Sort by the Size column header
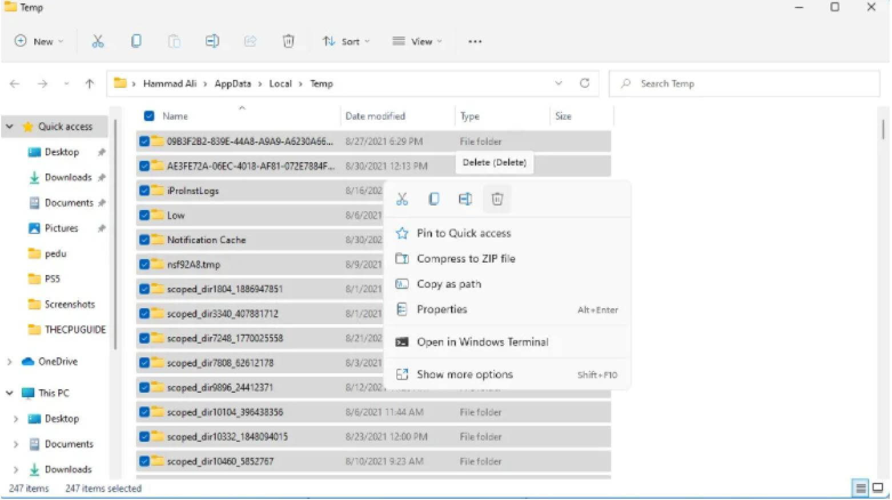The image size is (892, 500). [563, 116]
